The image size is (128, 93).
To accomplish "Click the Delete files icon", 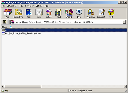I will point(49,14).
